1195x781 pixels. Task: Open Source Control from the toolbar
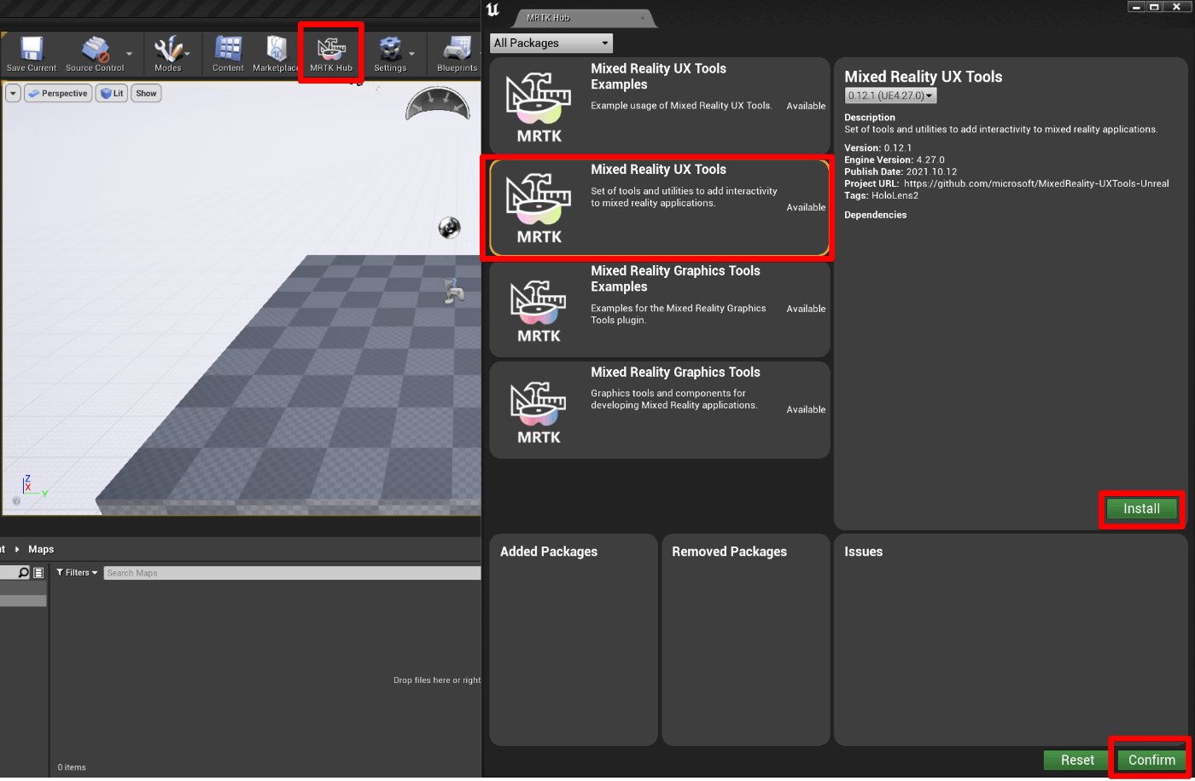pos(95,54)
